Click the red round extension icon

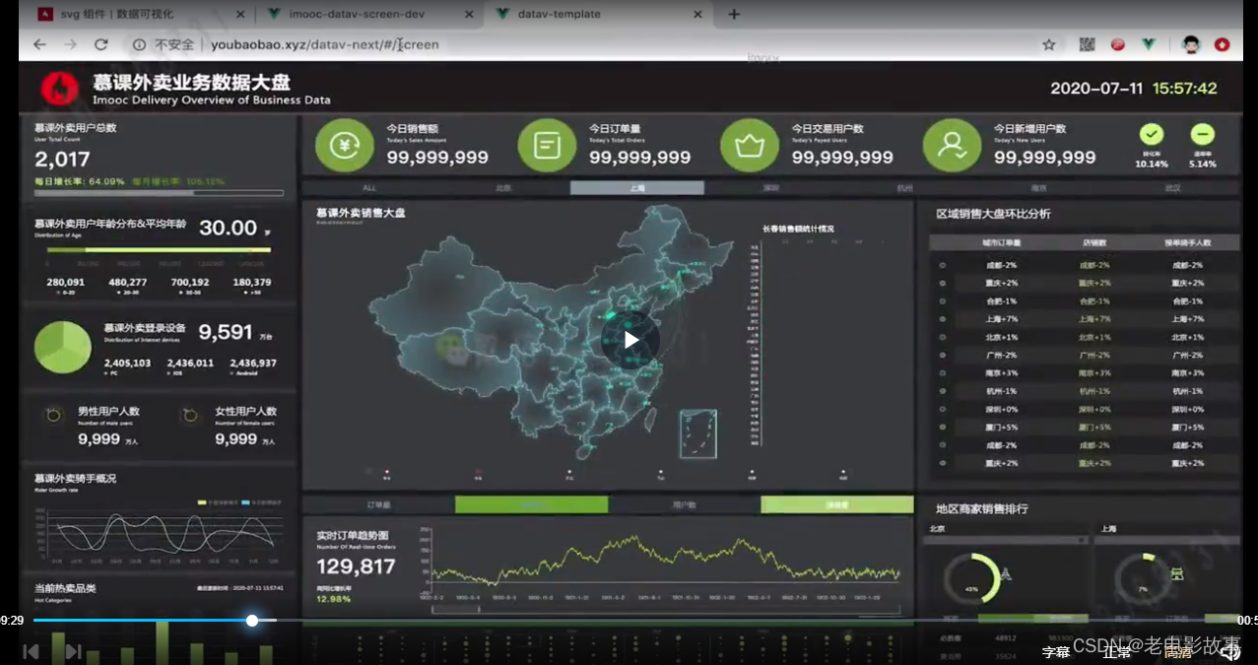[1118, 44]
